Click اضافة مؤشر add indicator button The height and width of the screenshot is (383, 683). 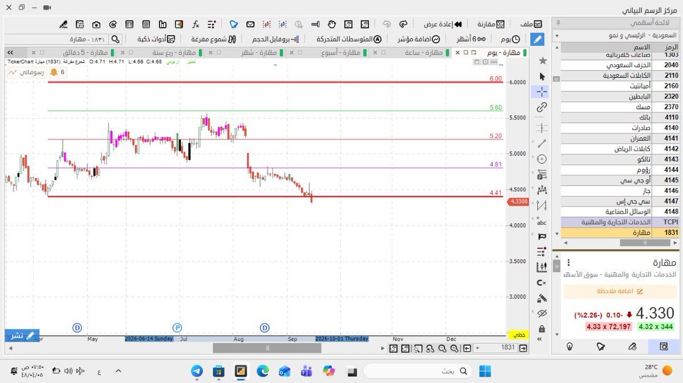(x=419, y=39)
